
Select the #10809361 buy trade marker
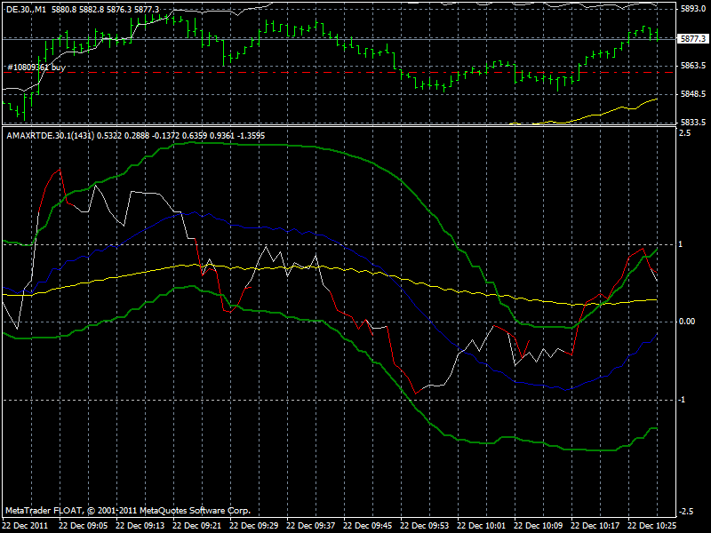(36, 67)
